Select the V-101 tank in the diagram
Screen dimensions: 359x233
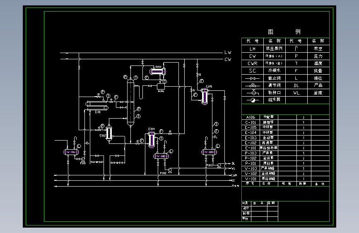[71, 152]
